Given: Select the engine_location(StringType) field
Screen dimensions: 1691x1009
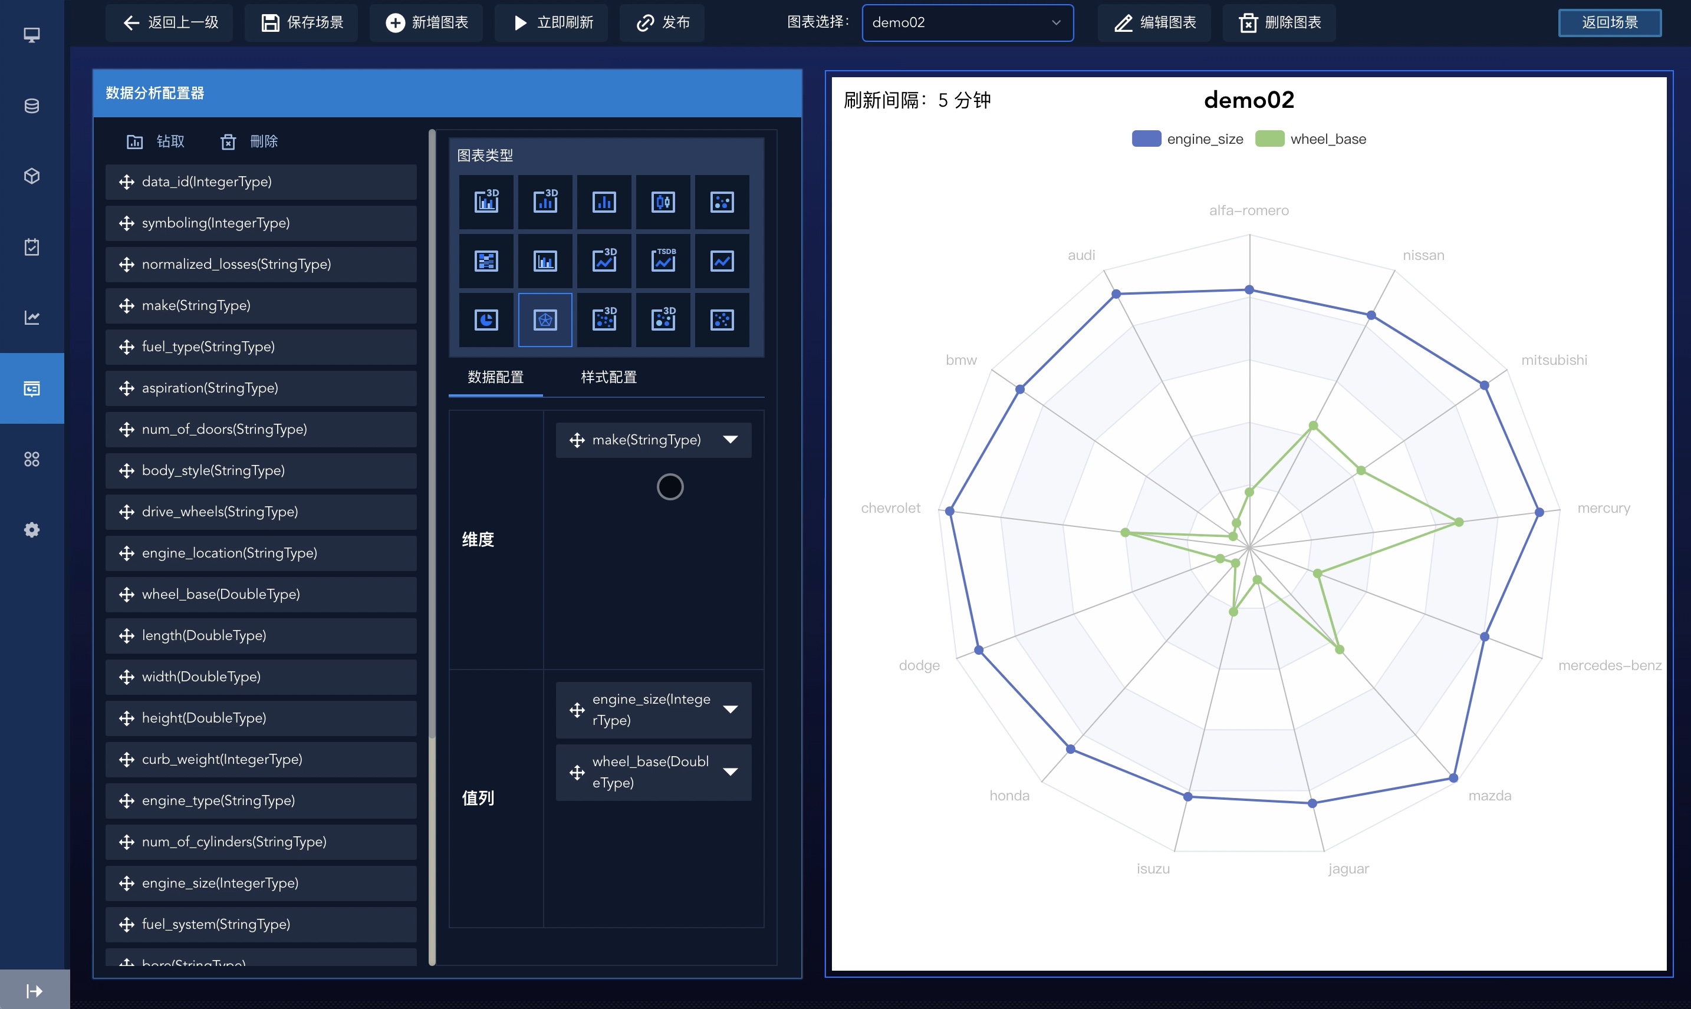Looking at the screenshot, I should 261,553.
